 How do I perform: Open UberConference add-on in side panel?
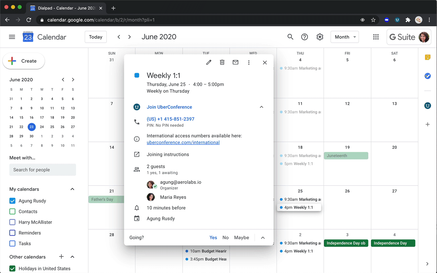coord(428,106)
